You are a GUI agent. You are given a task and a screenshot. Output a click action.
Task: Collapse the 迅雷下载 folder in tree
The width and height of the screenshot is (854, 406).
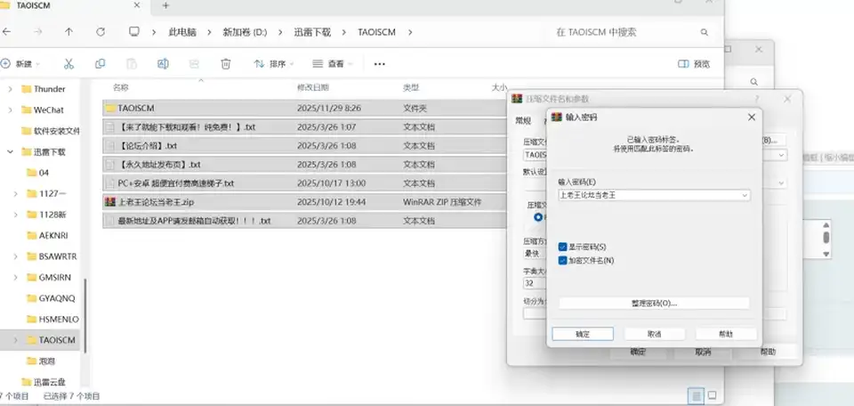click(11, 151)
